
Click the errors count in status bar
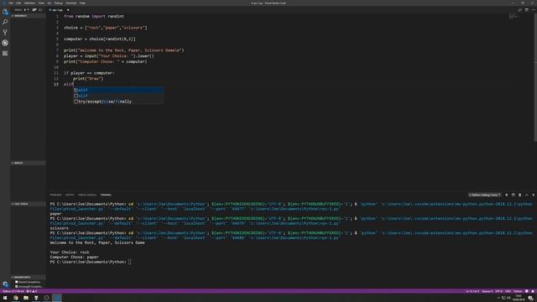pyautogui.click(x=29, y=291)
